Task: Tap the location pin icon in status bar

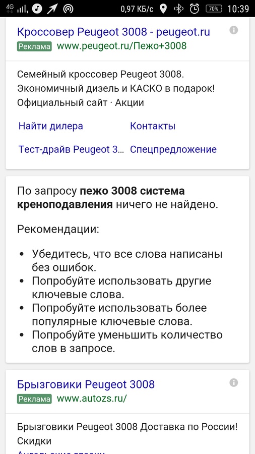Action: [x=163, y=9]
